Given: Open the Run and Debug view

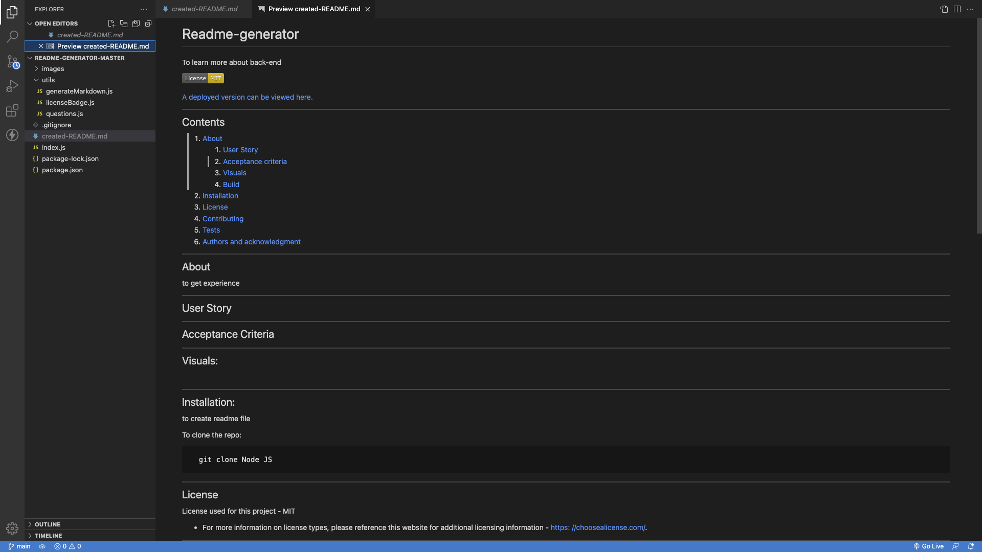Looking at the screenshot, I should tap(12, 86).
